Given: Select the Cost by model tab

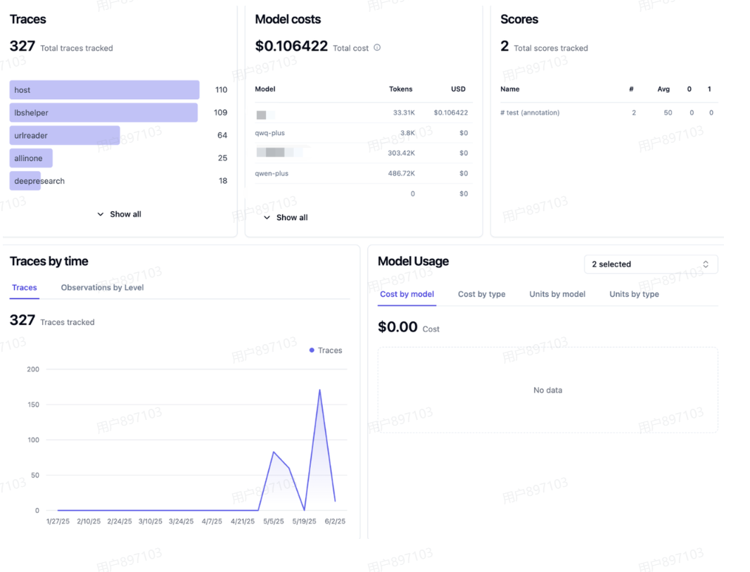Looking at the screenshot, I should pyautogui.click(x=407, y=294).
